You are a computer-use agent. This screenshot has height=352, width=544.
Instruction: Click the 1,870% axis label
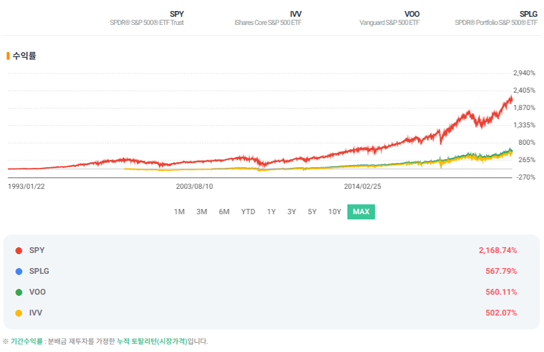[524, 108]
